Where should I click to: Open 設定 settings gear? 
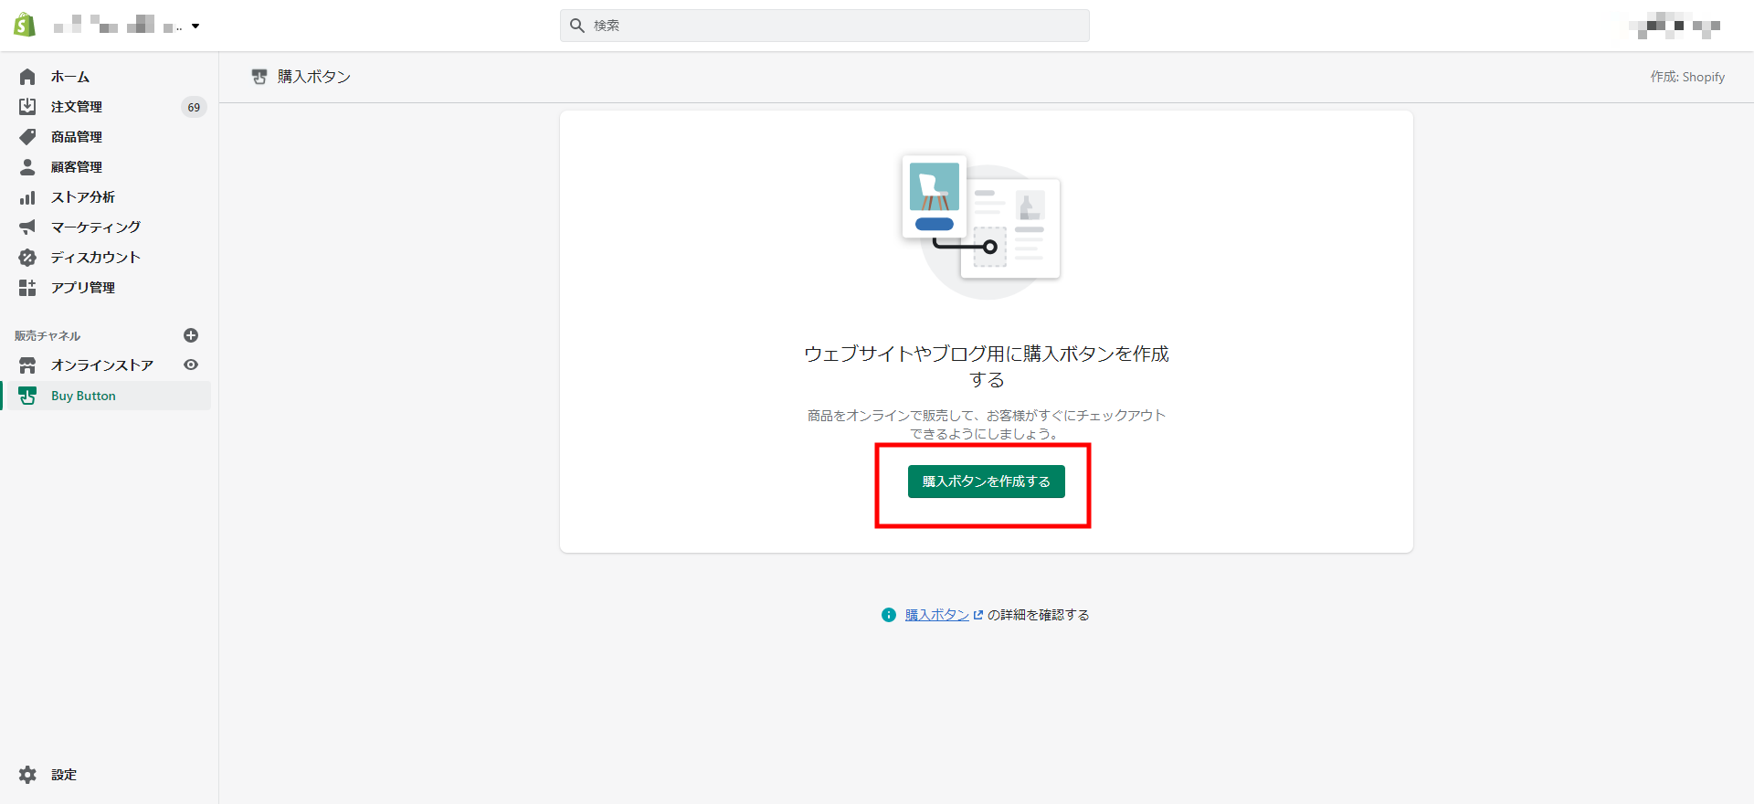(x=28, y=775)
